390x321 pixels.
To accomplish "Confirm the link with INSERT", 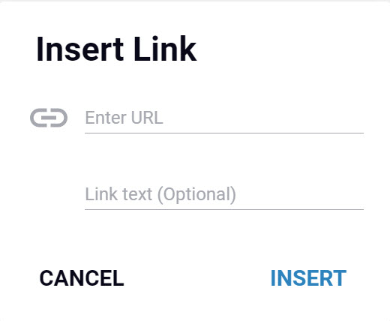I will [x=308, y=278].
